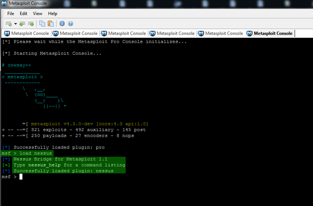The width and height of the screenshot is (313, 206).
Task: Paste clipboard text using the Paste icon
Action: [x=51, y=23]
